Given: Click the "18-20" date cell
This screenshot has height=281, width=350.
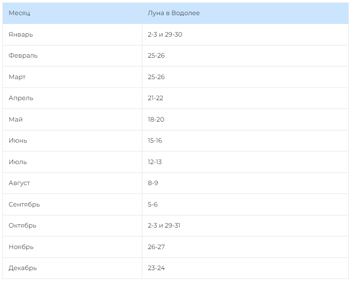Looking at the screenshot, I should coord(156,119).
